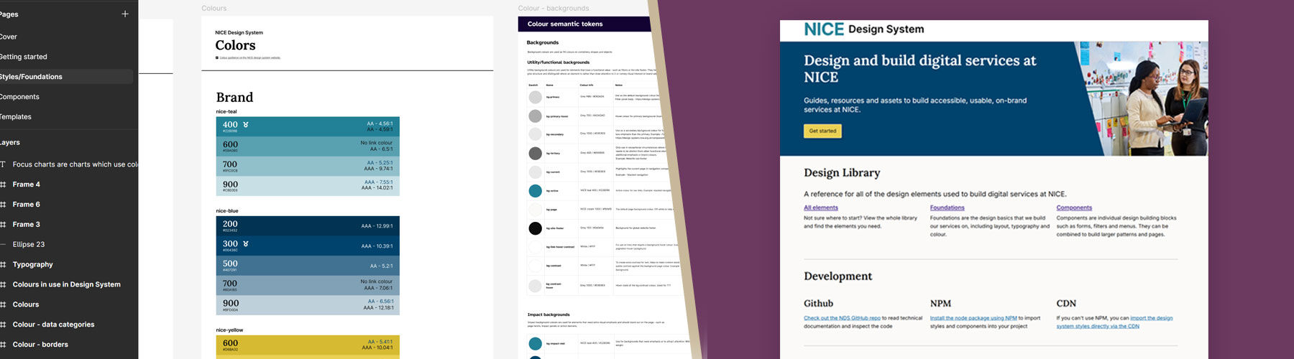Click the bg-tertiary dark grey circle swatch
Image resolution: width=1294 pixels, height=359 pixels.
coord(536,153)
